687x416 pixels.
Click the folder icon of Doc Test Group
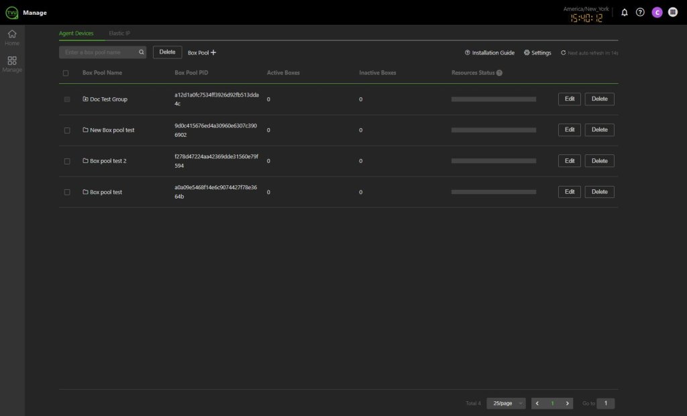pyautogui.click(x=85, y=99)
